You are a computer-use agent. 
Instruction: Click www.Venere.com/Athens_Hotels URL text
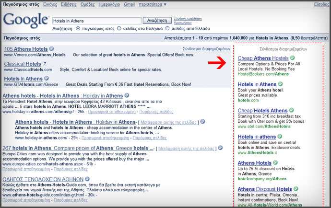pos(35,55)
